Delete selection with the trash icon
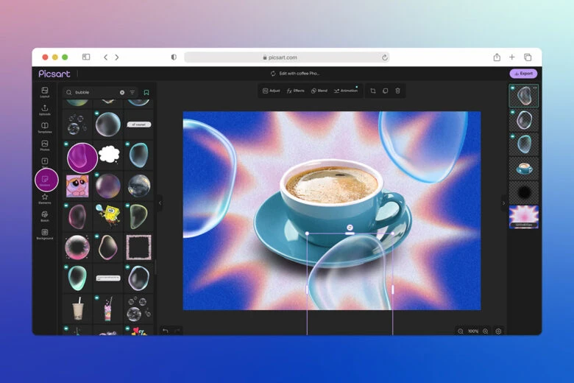 (x=398, y=91)
